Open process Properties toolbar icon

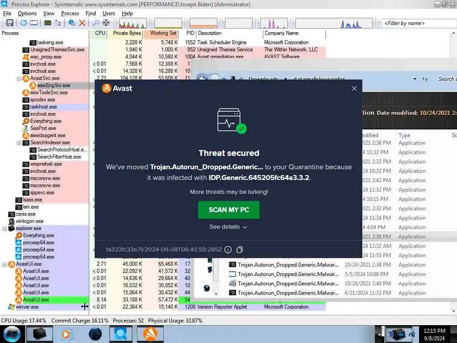pos(72,23)
